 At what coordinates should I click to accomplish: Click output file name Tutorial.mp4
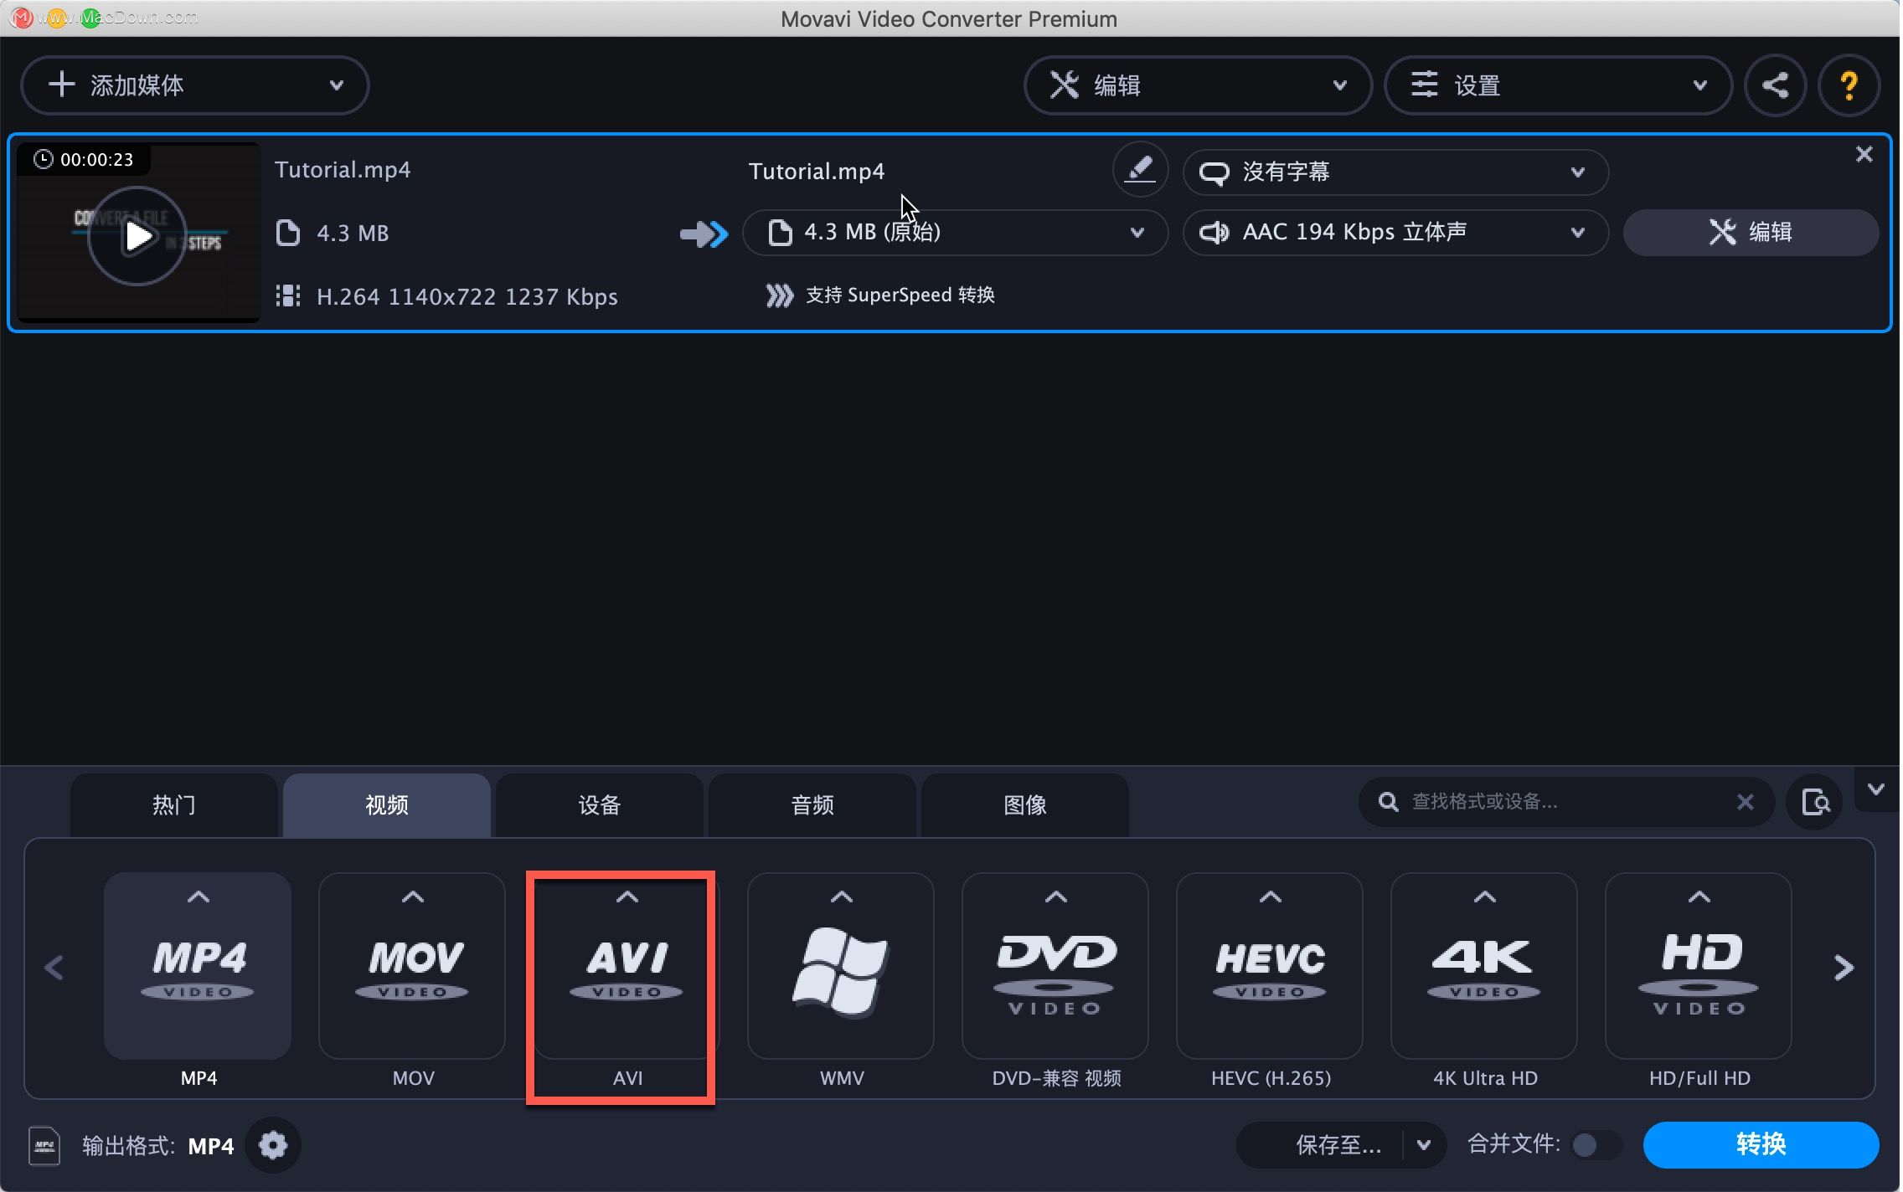click(817, 172)
